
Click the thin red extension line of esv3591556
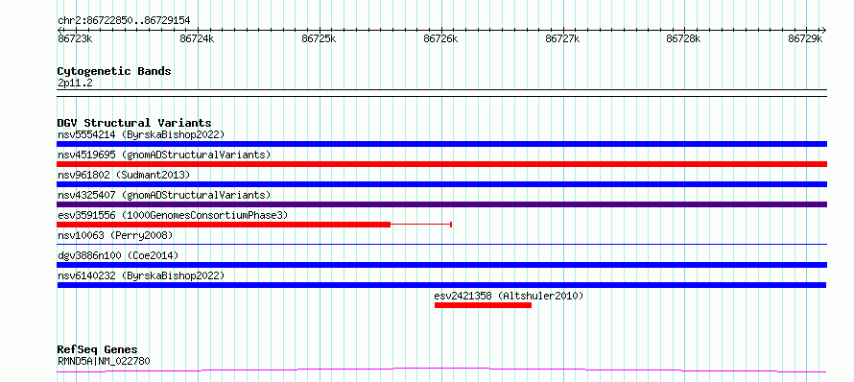(x=421, y=225)
